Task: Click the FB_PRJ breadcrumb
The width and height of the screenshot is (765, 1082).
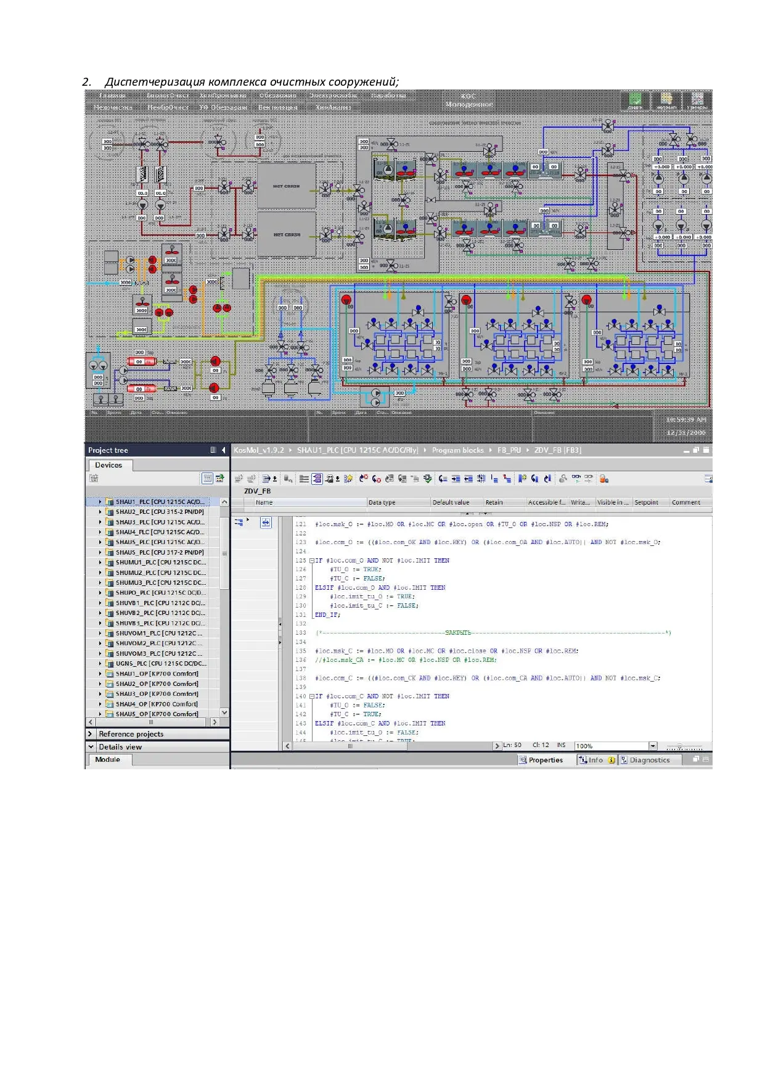Action: [x=509, y=450]
